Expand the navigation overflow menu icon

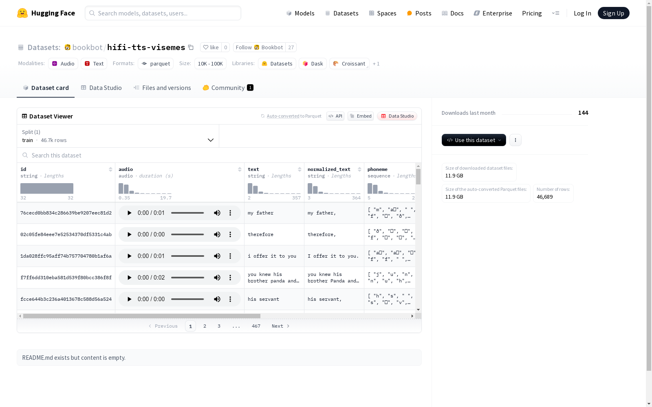pos(556,13)
